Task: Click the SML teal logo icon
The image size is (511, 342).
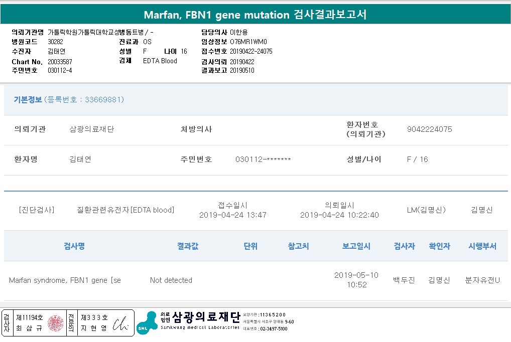Action: (x=147, y=322)
